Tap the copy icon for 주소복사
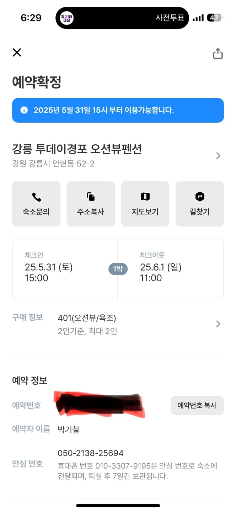236x512 pixels. [91, 197]
